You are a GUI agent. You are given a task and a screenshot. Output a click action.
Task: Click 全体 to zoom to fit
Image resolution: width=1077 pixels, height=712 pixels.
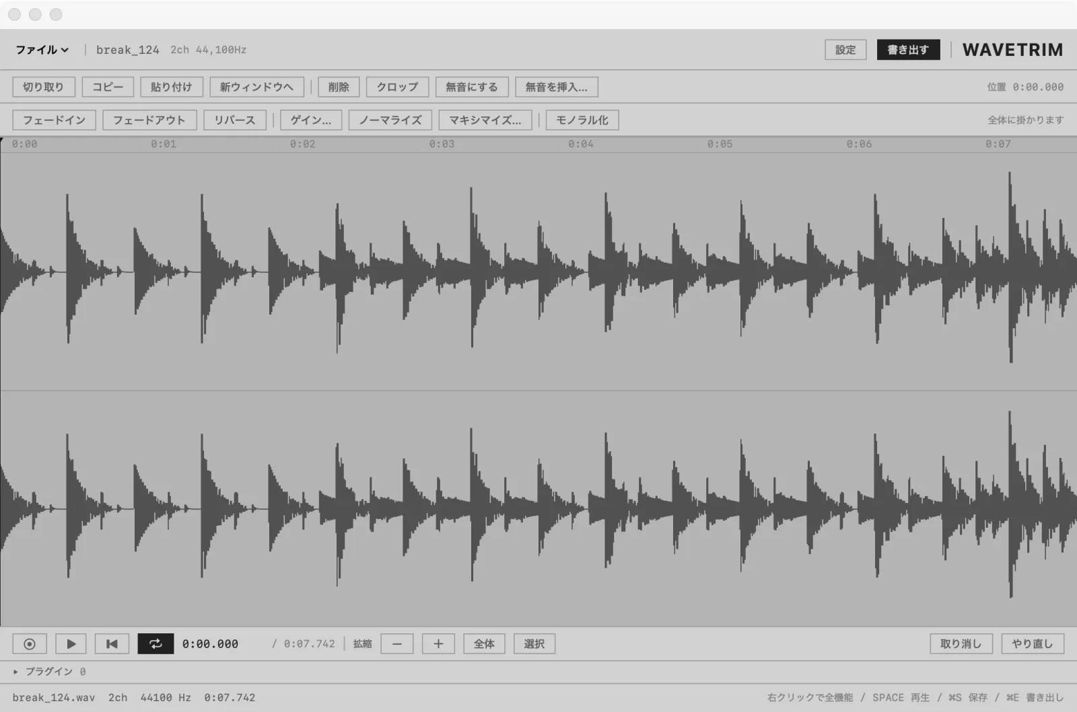point(484,644)
